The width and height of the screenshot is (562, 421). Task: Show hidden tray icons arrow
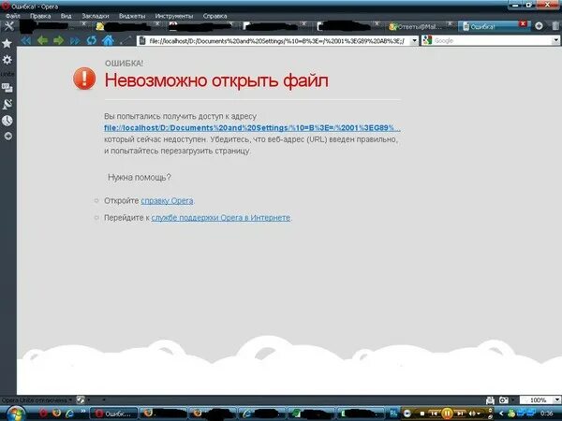[501, 414]
